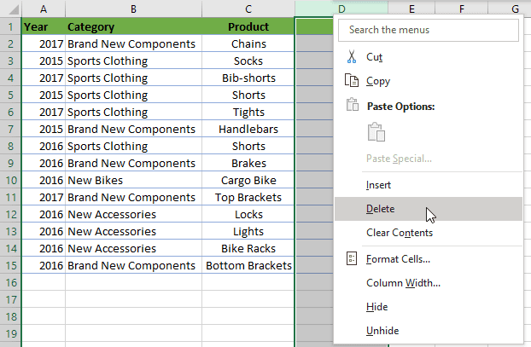
Task: Click the Format Cells icon
Action: 352,258
